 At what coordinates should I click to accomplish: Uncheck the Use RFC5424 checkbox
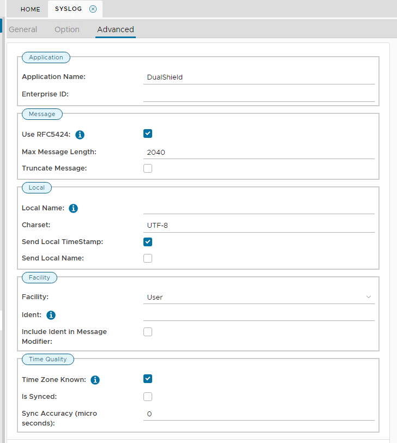pyautogui.click(x=147, y=133)
